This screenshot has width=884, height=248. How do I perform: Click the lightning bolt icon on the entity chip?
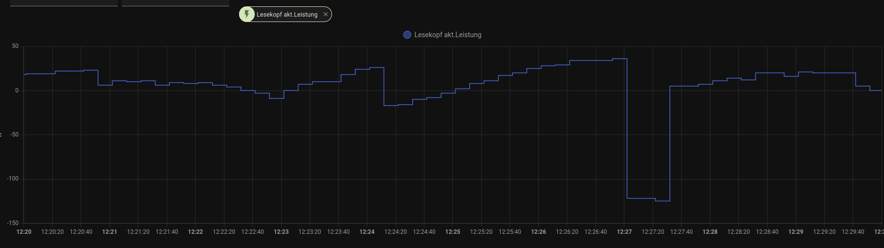coord(247,14)
